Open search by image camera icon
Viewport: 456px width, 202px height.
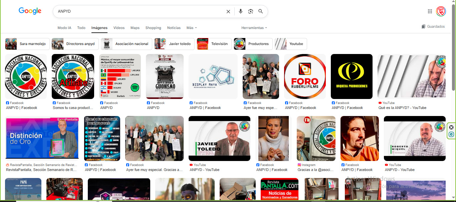coord(251,11)
